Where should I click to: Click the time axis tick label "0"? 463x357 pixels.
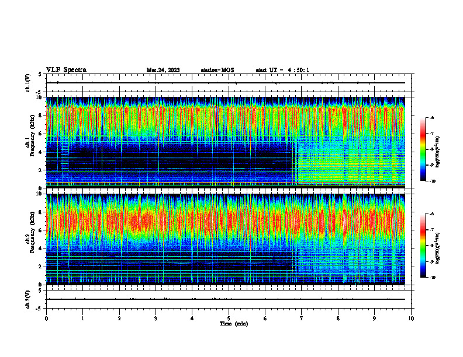click(x=46, y=318)
